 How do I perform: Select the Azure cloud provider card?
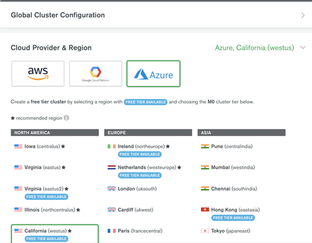coord(154,74)
